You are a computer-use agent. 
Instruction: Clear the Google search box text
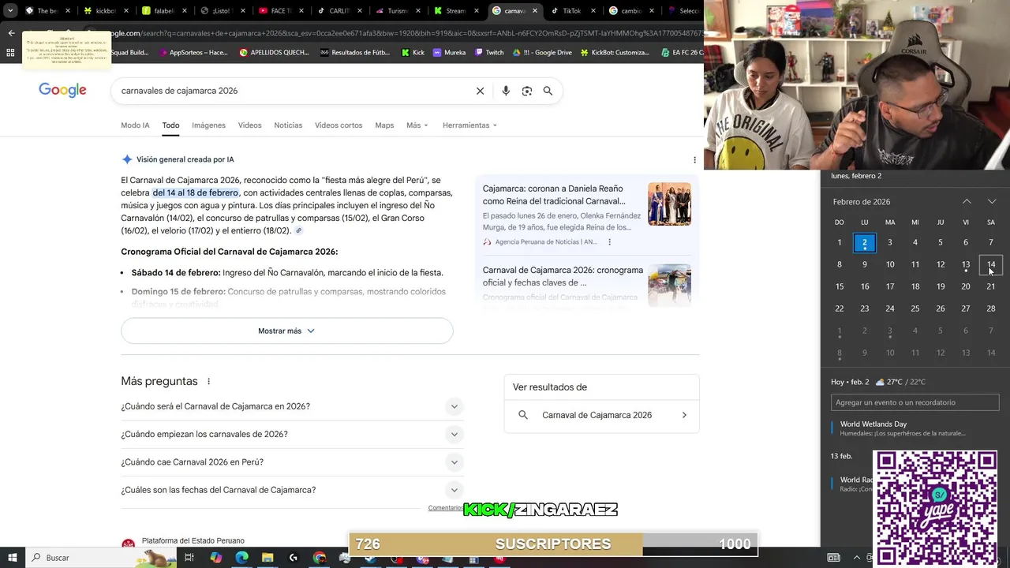(x=480, y=91)
